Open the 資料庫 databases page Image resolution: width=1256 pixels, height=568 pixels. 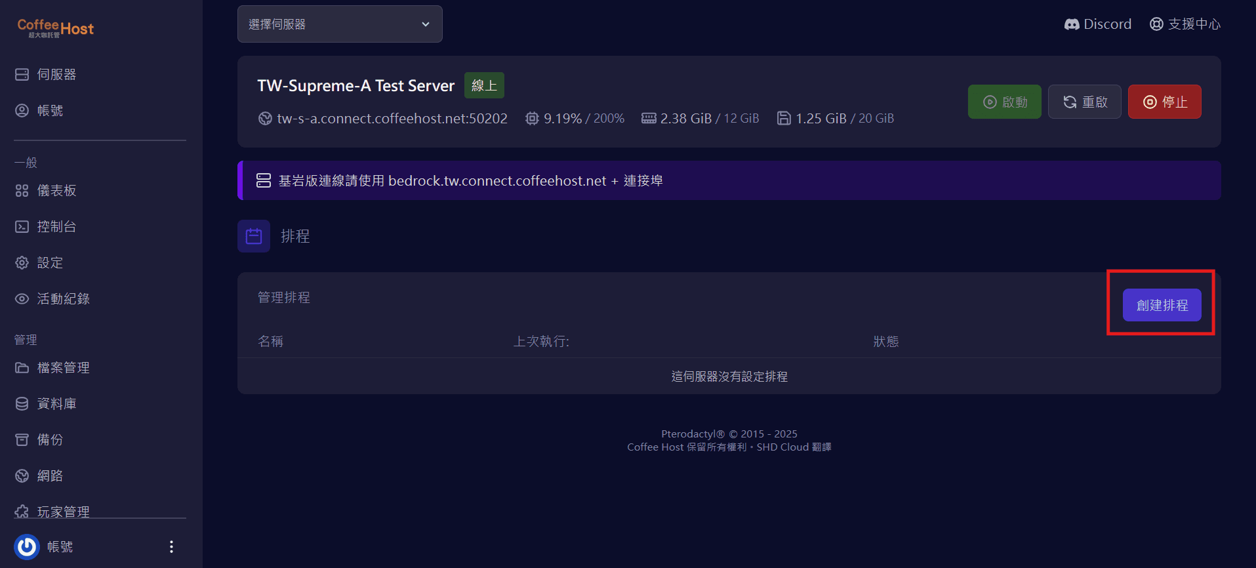tap(46, 404)
